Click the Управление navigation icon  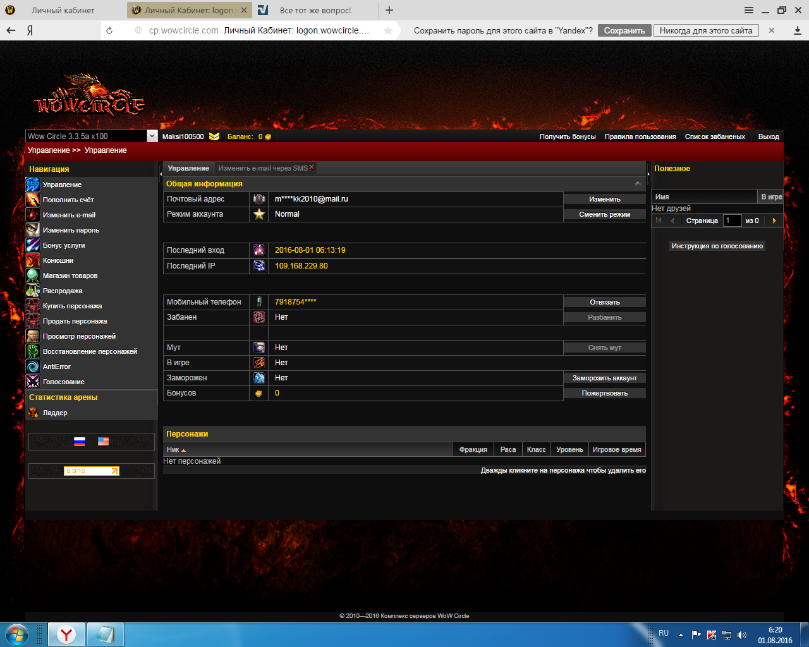click(33, 184)
